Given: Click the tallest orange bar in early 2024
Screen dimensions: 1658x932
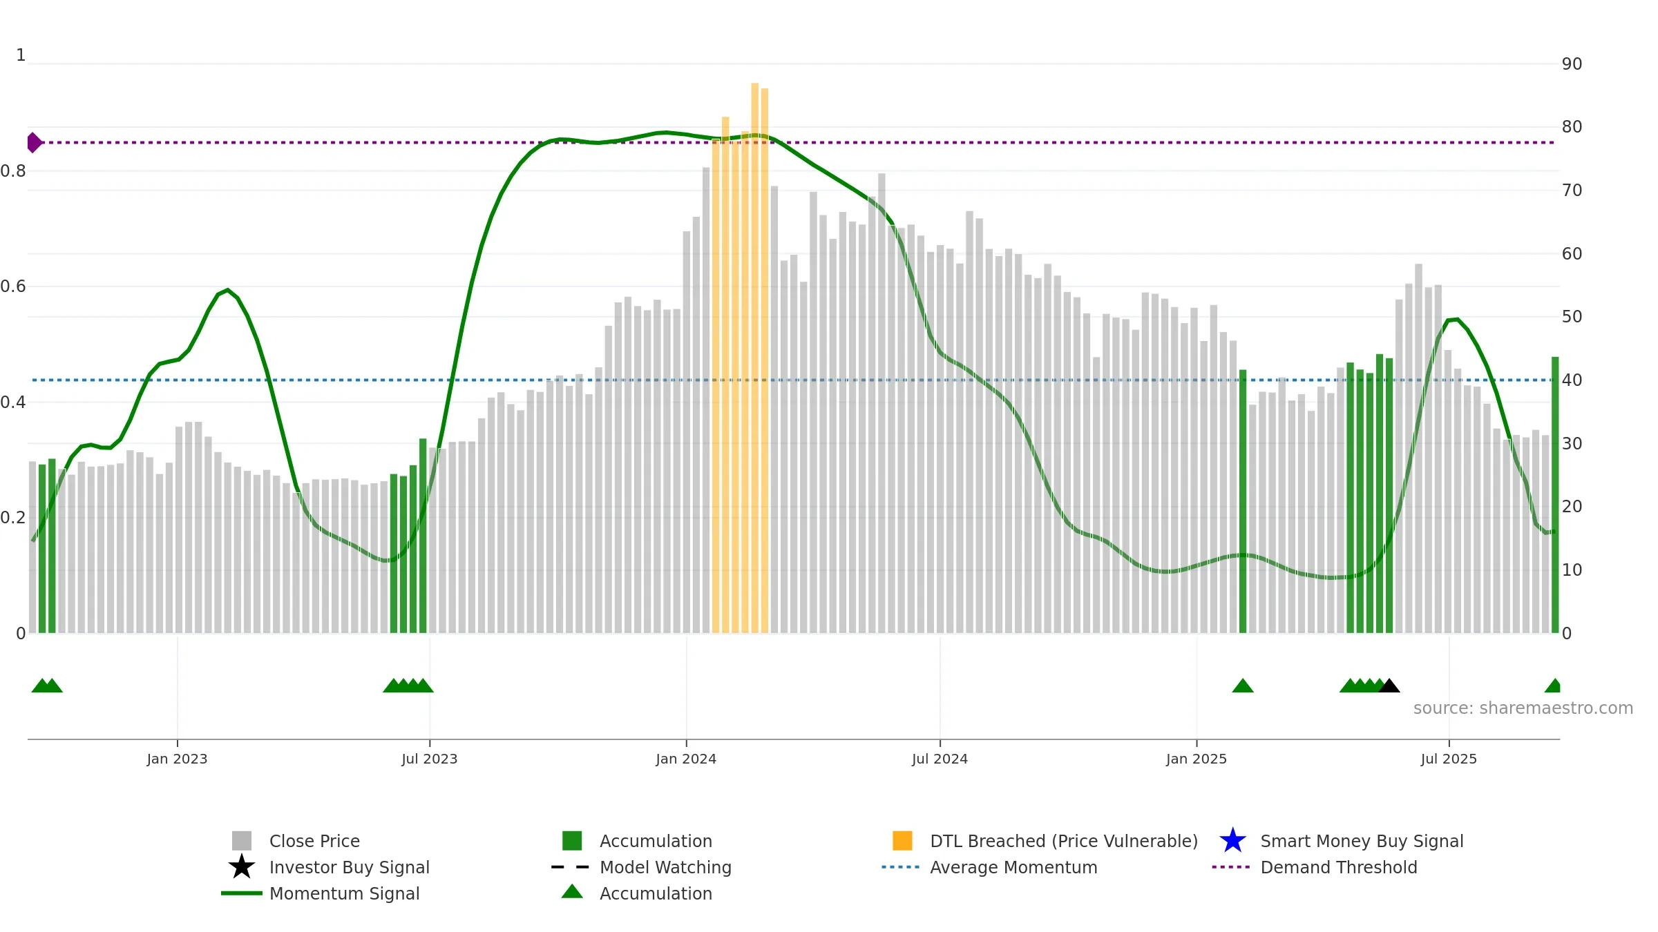Looking at the screenshot, I should (x=755, y=358).
